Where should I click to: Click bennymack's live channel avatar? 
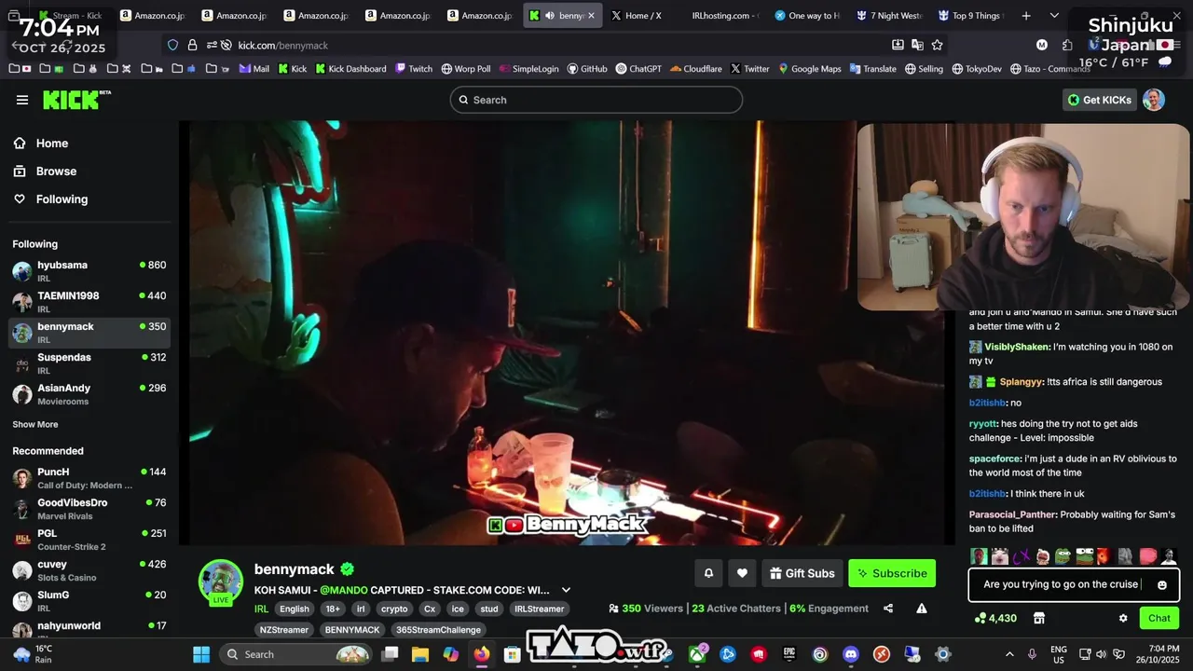[221, 582]
